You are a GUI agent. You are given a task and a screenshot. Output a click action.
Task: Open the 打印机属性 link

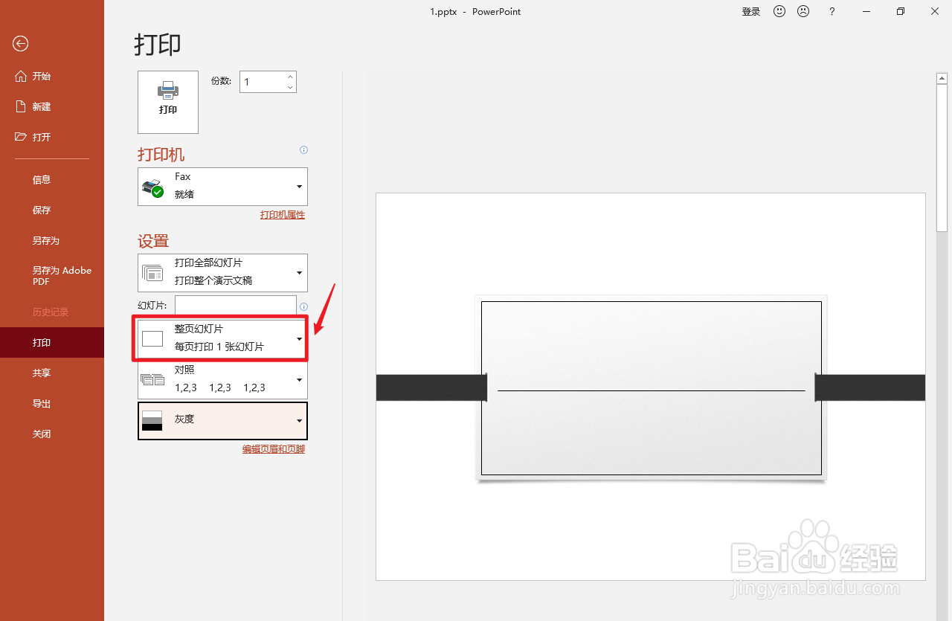283,215
